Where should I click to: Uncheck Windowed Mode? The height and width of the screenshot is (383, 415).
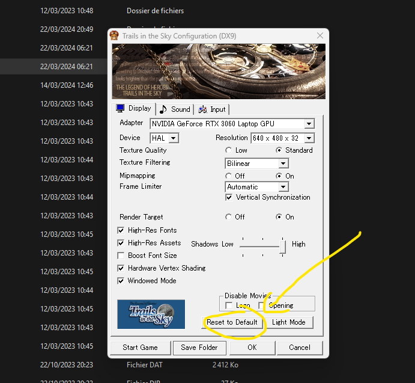[121, 281]
